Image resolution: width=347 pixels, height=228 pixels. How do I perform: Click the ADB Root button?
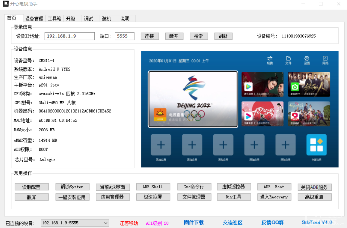274,187
